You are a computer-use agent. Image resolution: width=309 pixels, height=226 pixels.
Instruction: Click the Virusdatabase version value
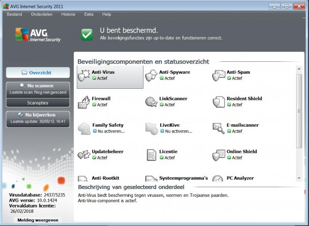click(x=54, y=195)
